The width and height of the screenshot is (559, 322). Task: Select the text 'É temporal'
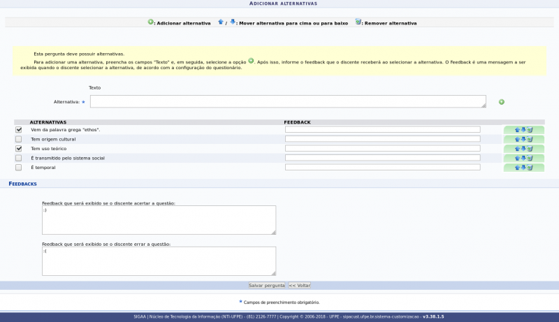tap(43, 168)
